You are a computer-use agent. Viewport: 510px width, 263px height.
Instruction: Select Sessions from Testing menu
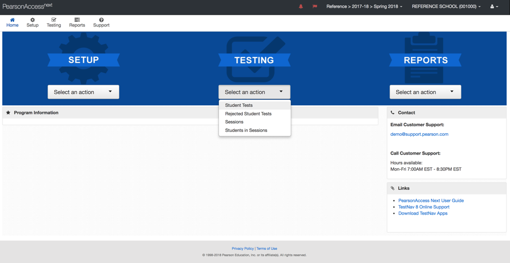pos(234,122)
